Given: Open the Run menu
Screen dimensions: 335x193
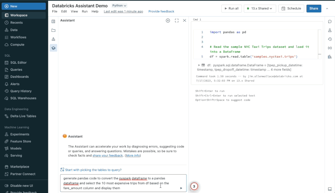Looking at the screenshot, I should coord(85,11).
